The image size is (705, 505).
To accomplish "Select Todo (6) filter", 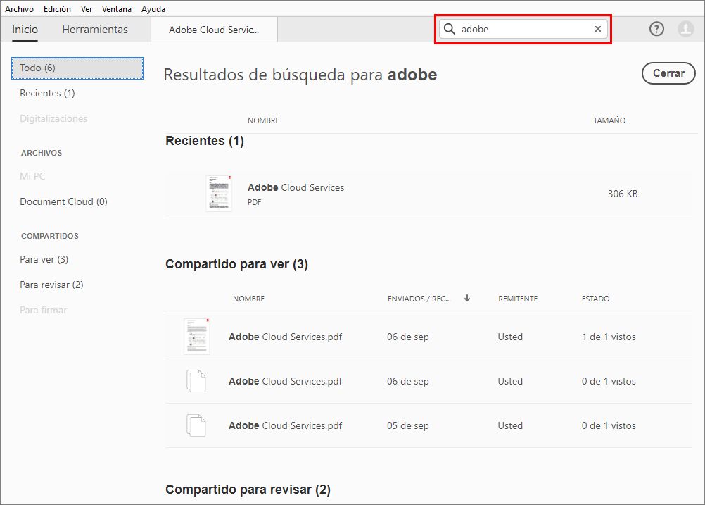I will [x=77, y=68].
